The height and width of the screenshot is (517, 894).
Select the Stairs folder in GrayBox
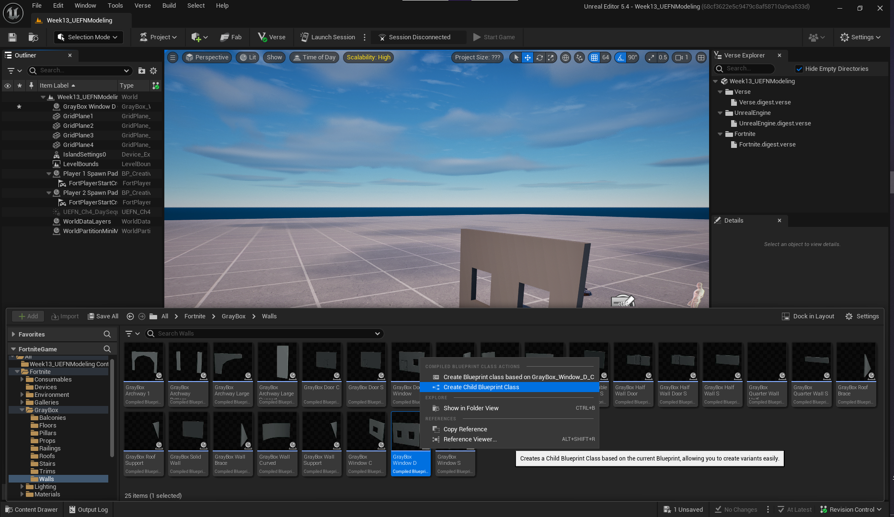click(x=47, y=464)
